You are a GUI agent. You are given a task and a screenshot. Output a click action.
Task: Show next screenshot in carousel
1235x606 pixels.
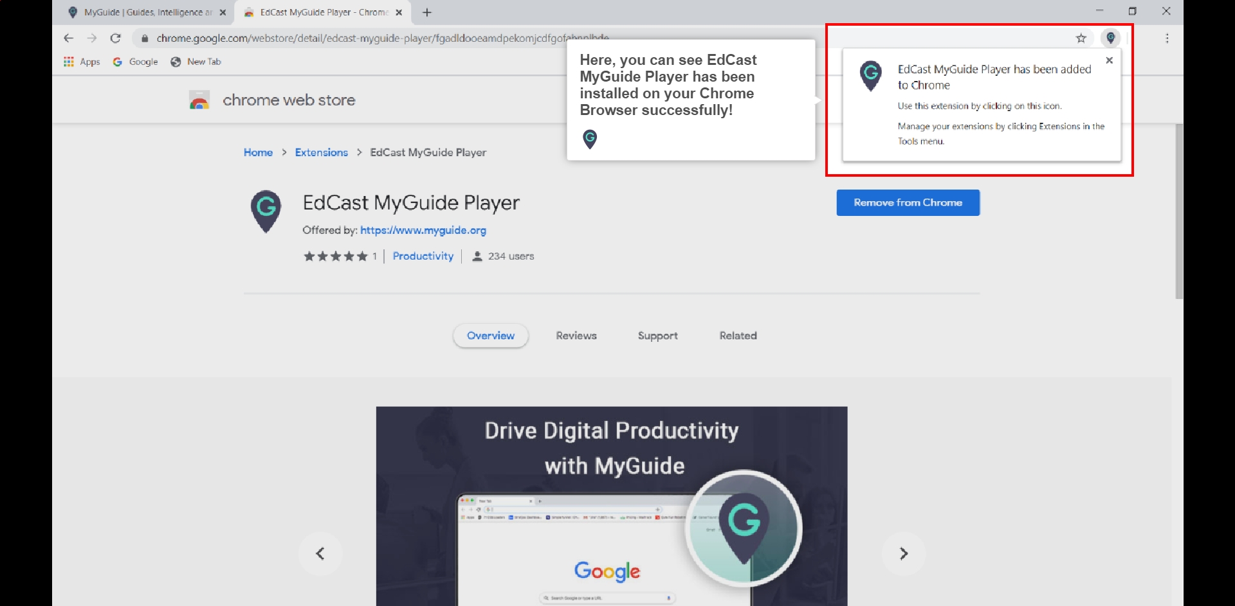tap(904, 553)
